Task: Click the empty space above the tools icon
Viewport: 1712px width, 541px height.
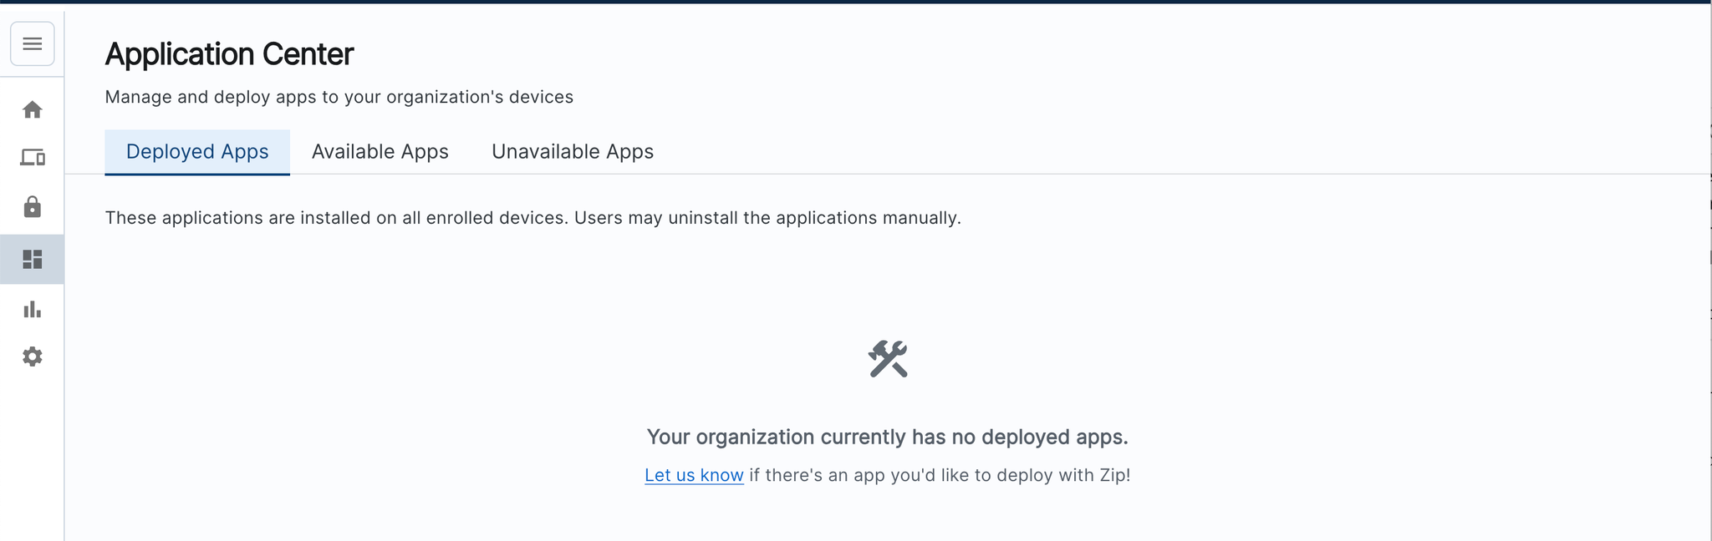Action: 887,284
